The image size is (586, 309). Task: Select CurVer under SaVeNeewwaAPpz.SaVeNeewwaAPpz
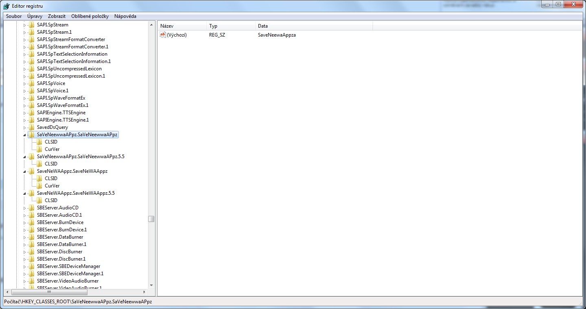(x=52, y=149)
